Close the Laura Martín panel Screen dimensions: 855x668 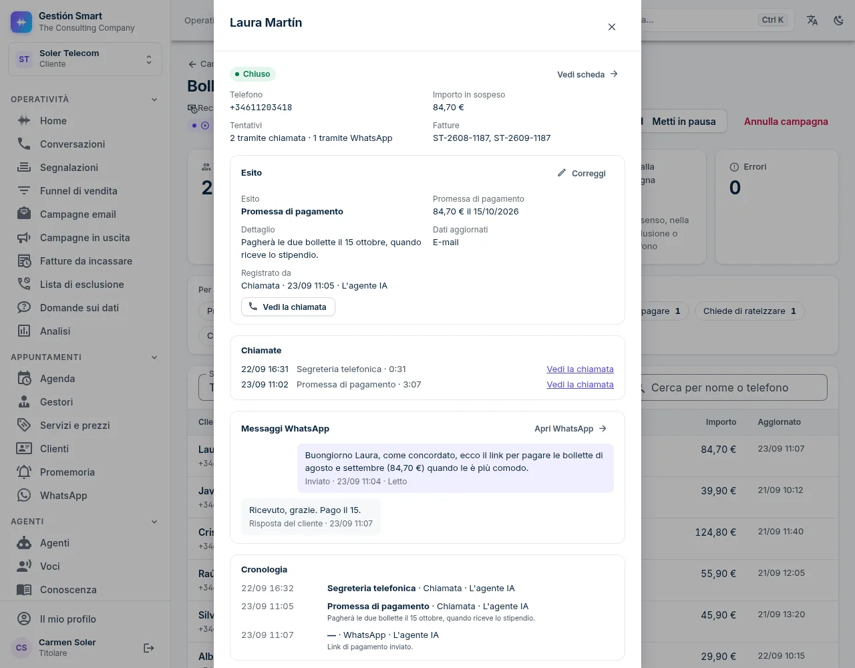[612, 27]
